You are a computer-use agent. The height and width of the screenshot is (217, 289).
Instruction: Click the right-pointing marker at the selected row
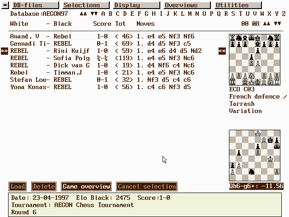[x=4, y=51]
